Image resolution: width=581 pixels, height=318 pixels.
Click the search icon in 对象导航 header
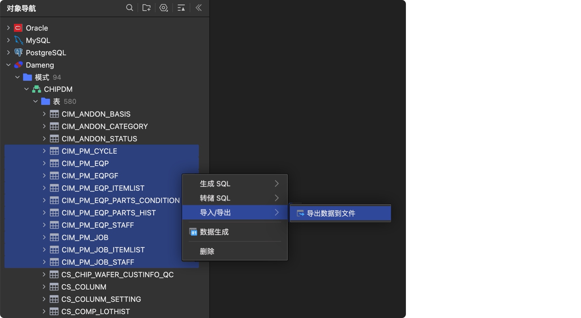[130, 8]
